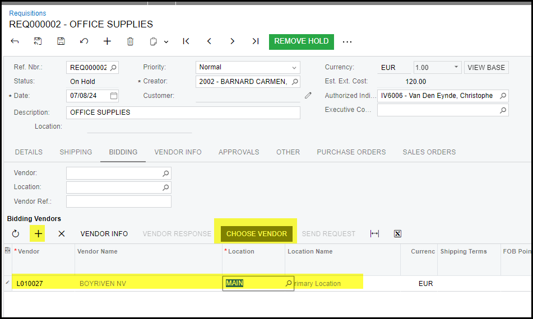Viewport: 533px width, 319px height.
Task: Open the Purchase Orders tab
Action: 351,152
